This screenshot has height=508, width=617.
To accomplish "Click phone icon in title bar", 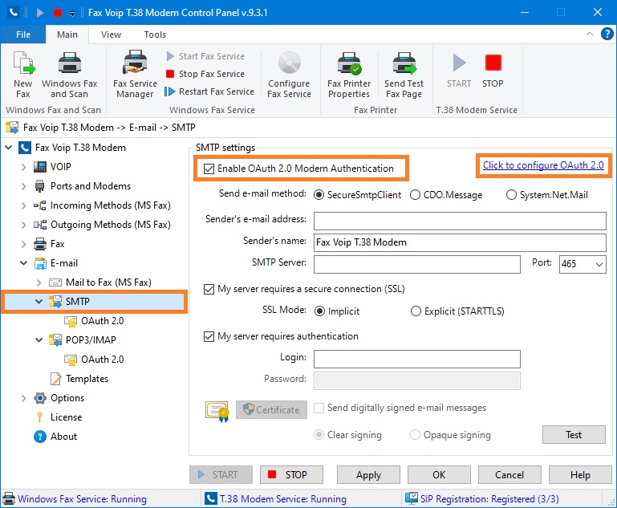I will [13, 13].
